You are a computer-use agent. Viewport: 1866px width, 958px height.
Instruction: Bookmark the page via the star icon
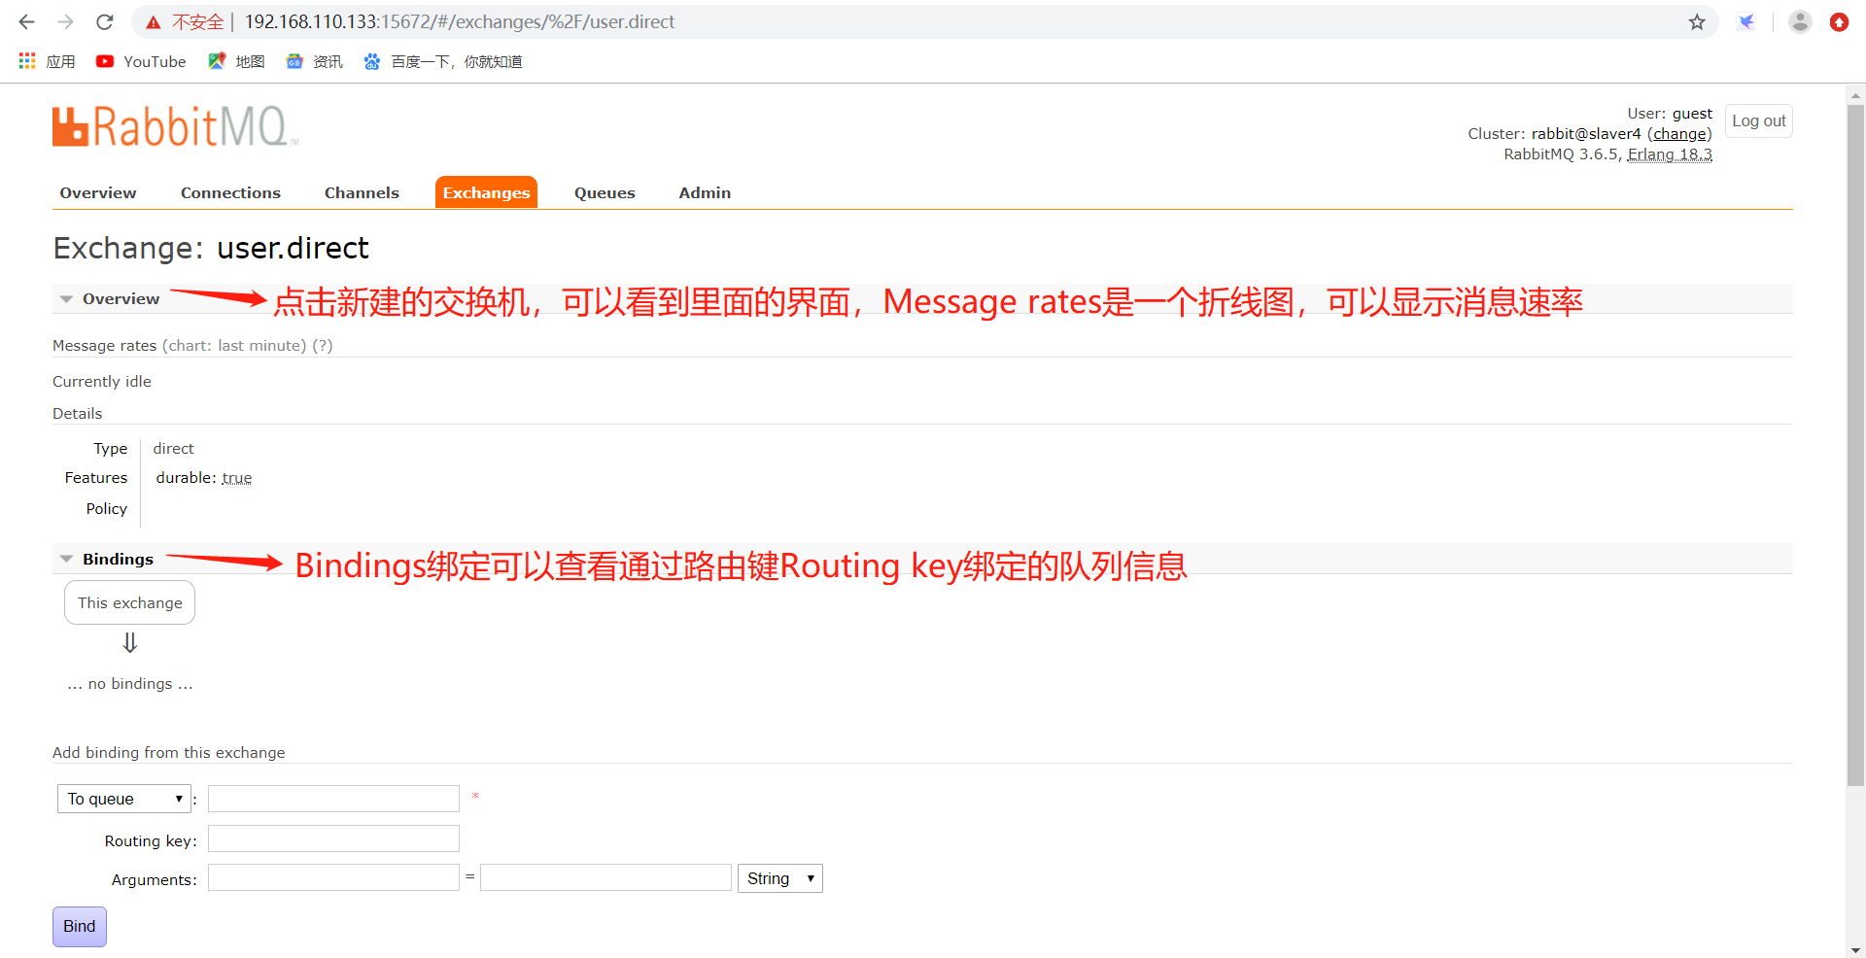pyautogui.click(x=1697, y=21)
